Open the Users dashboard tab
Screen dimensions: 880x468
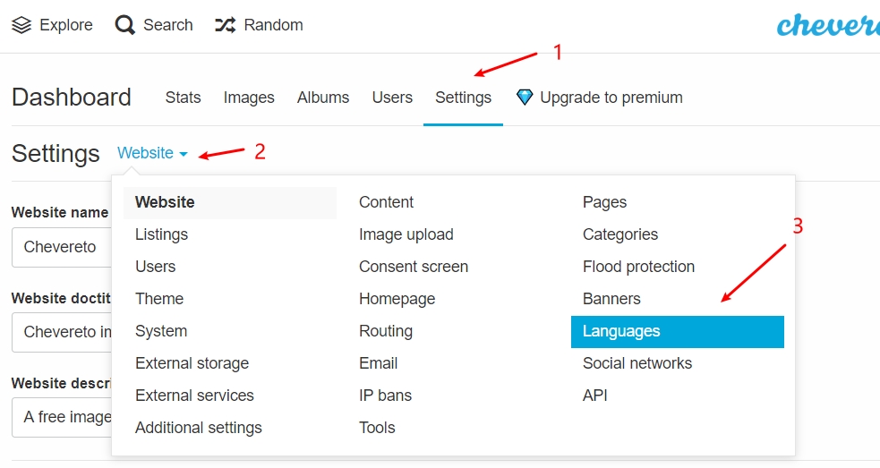(392, 98)
